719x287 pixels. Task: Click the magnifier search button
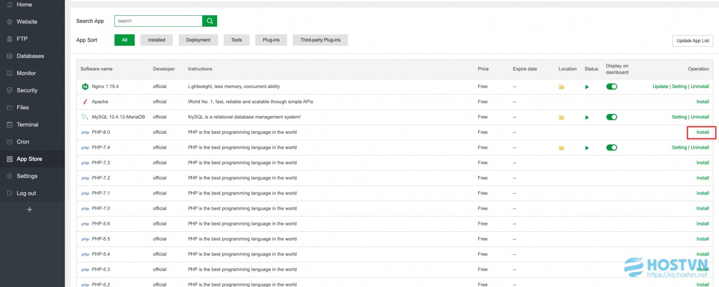click(209, 21)
